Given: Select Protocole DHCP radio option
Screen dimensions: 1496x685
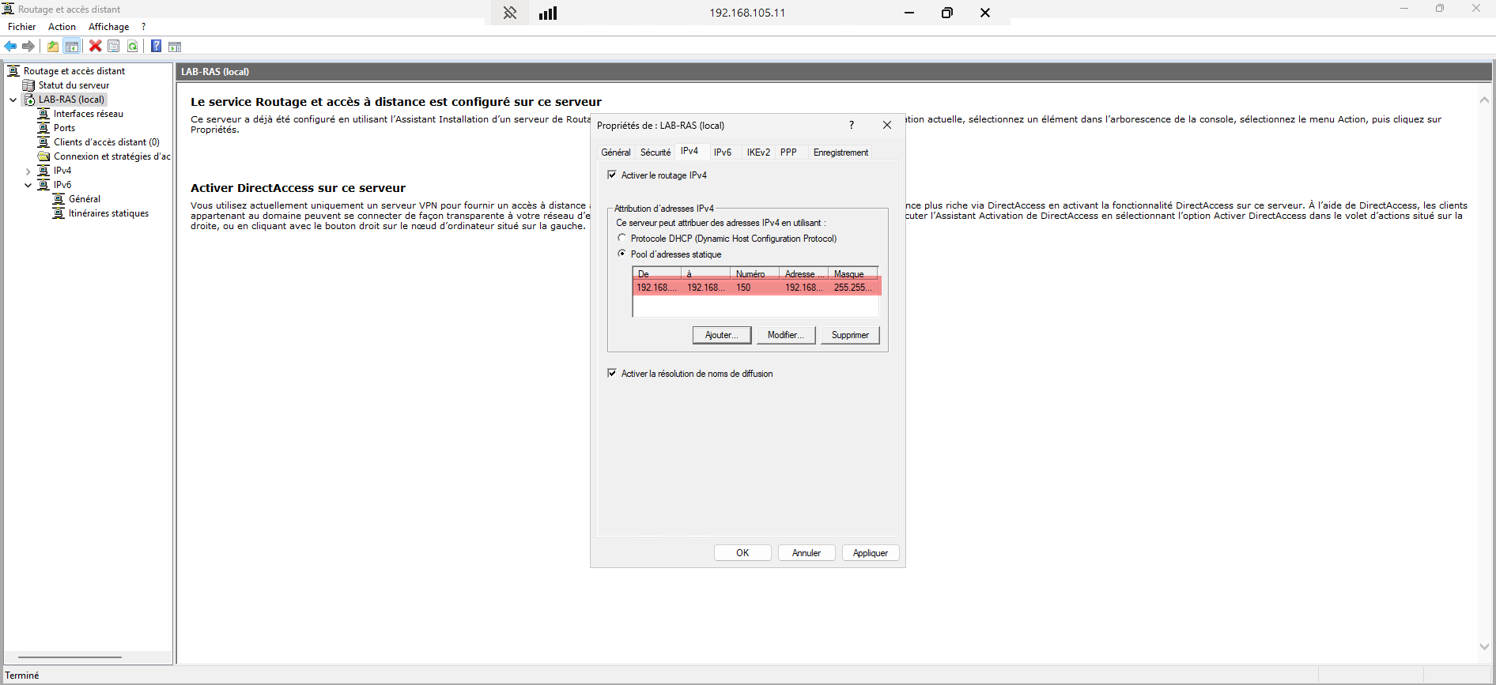Looking at the screenshot, I should 622,238.
